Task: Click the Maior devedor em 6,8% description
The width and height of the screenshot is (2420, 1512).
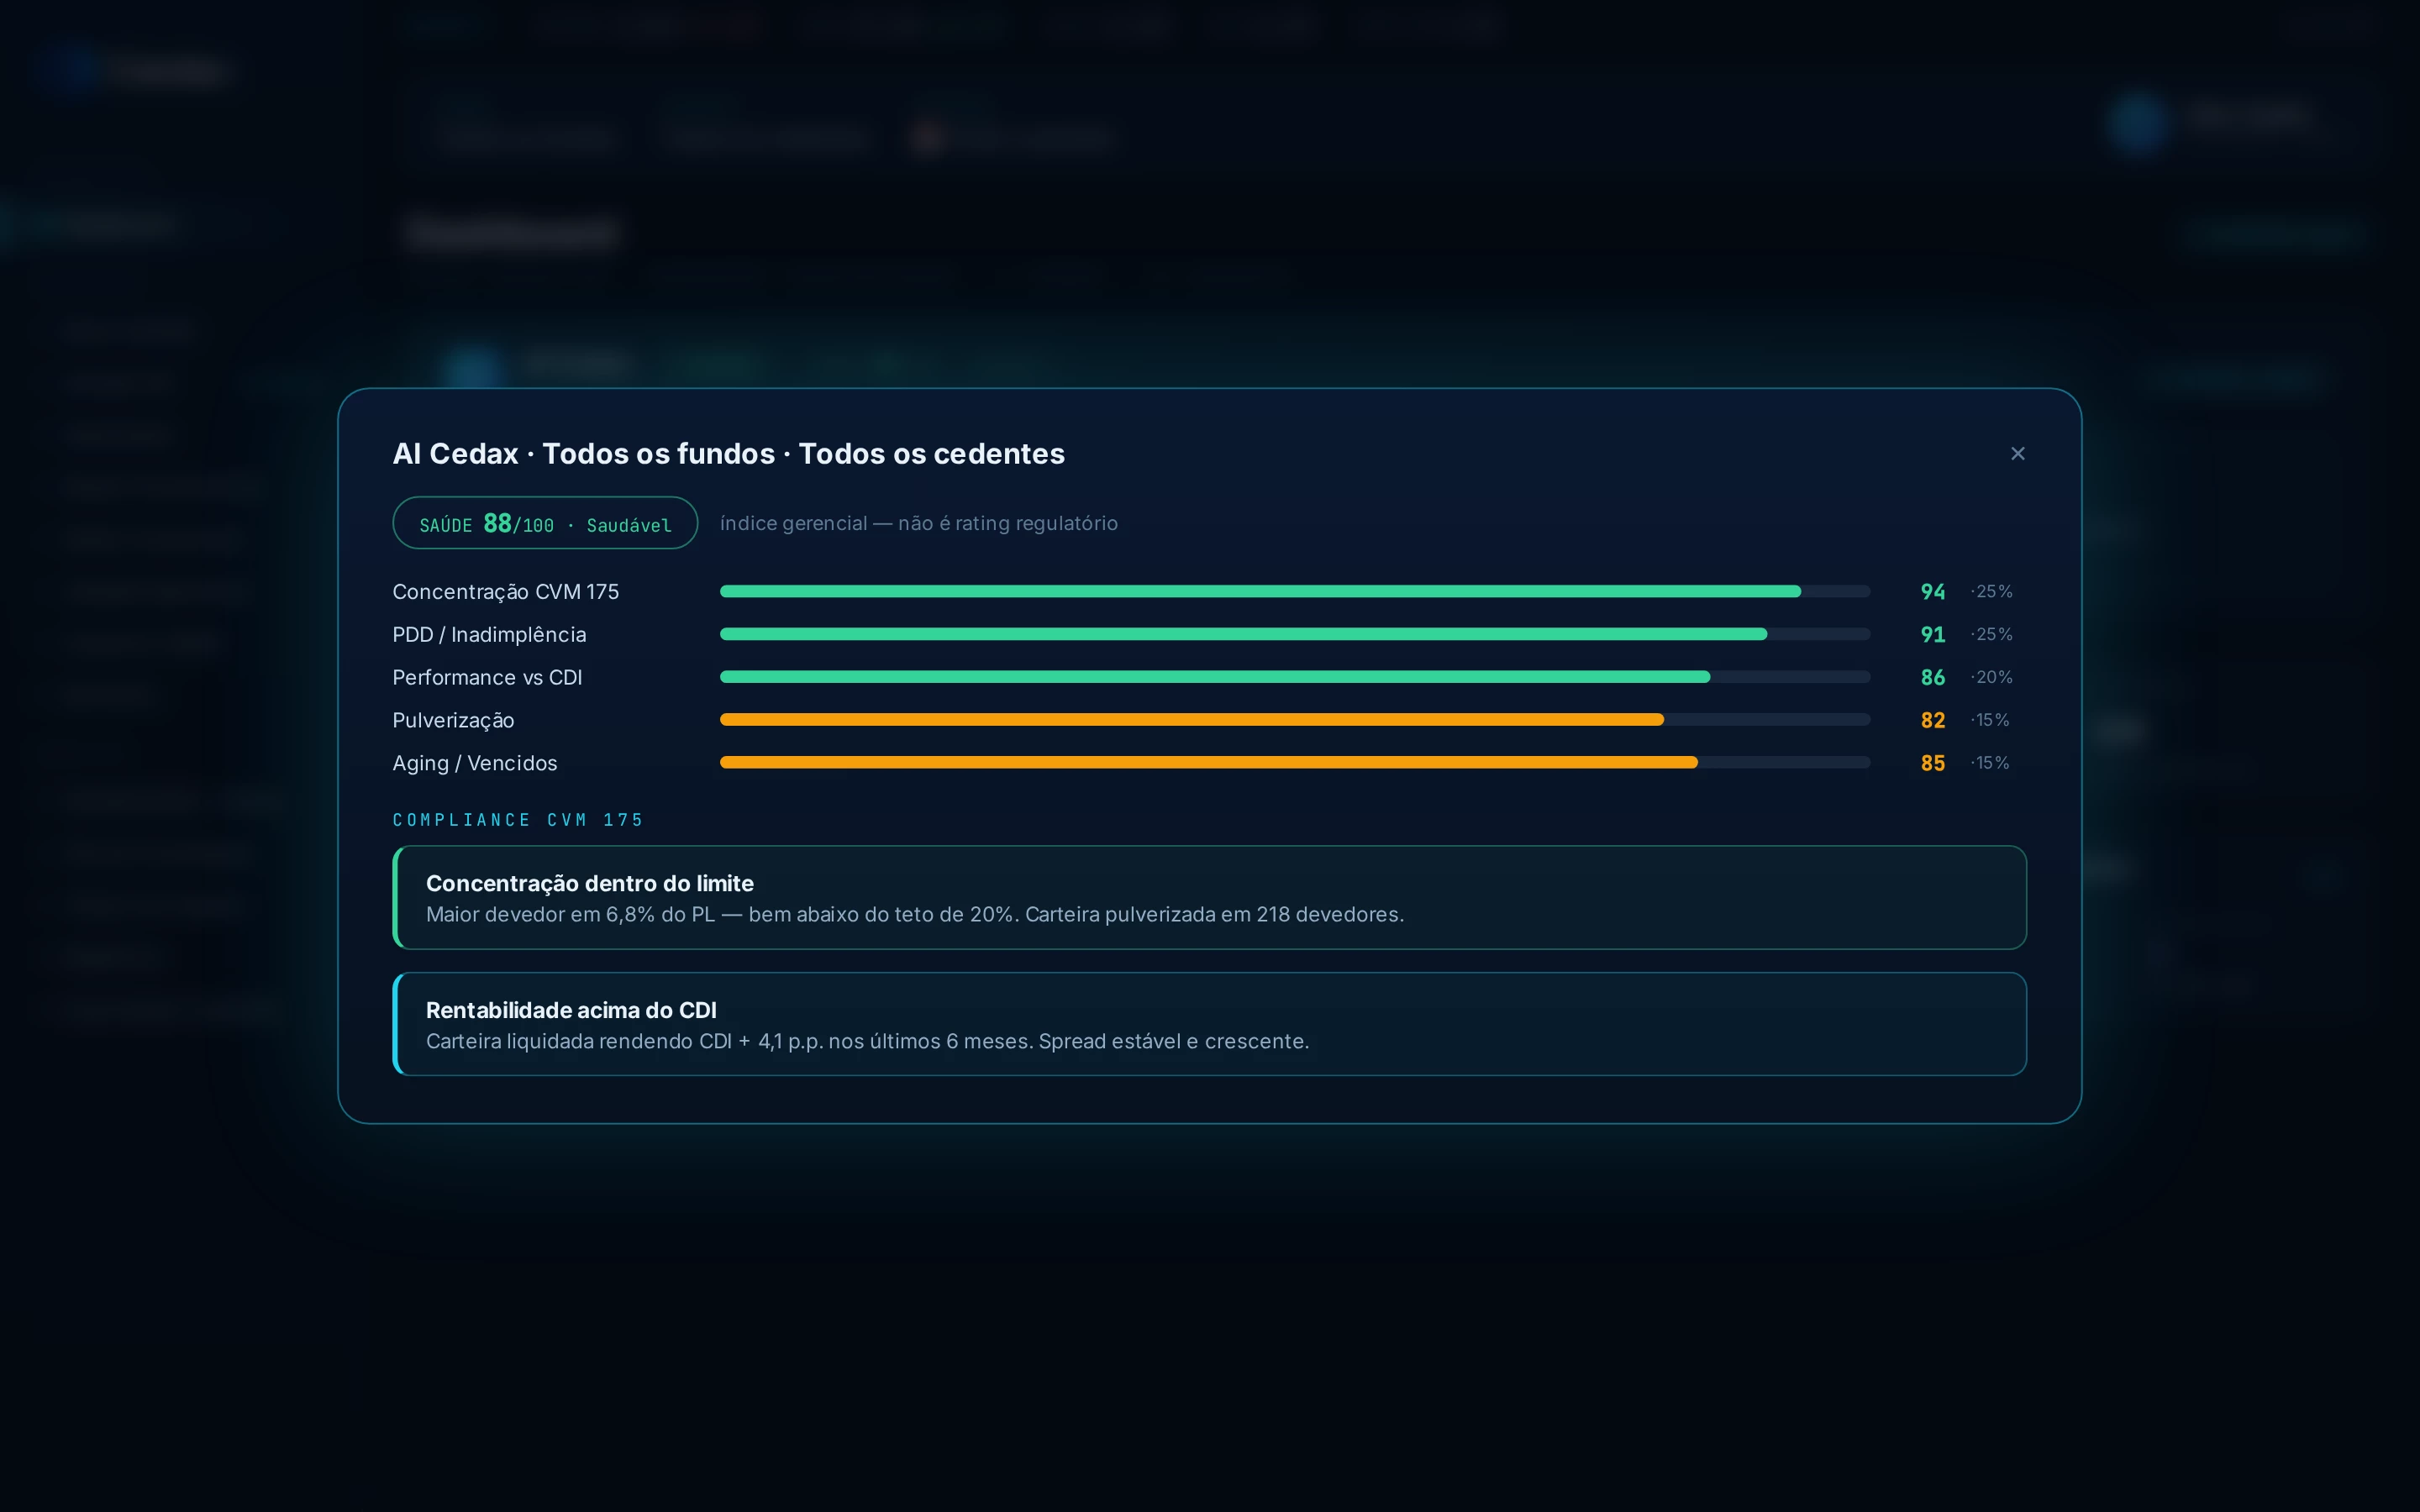Action: coord(915,915)
